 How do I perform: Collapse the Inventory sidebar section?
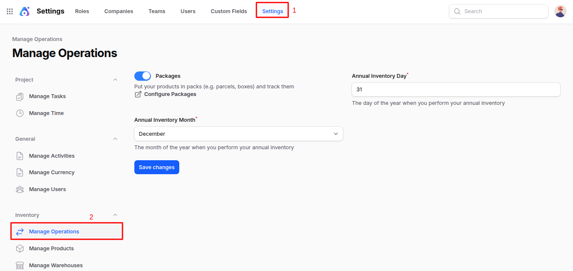click(x=115, y=215)
